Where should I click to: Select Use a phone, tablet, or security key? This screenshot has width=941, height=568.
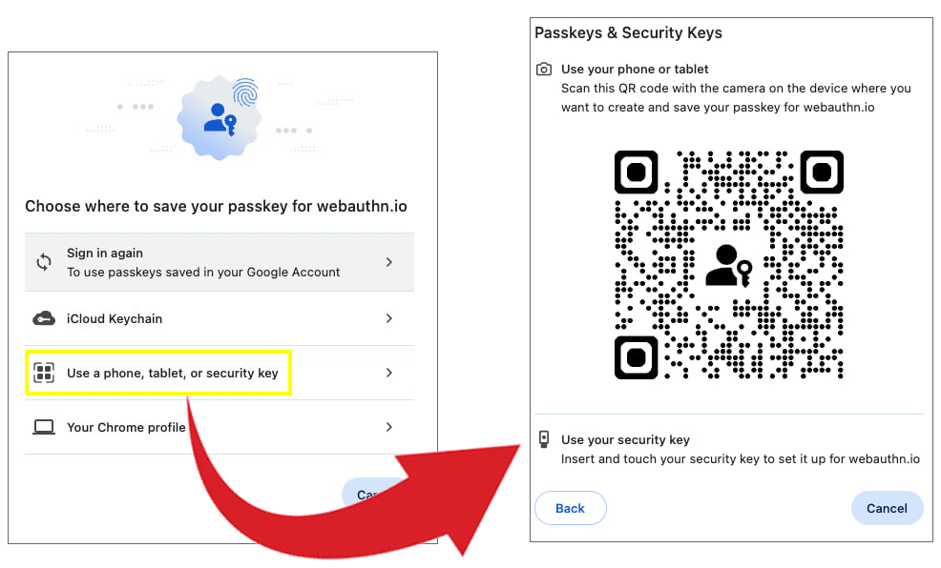[x=173, y=373]
